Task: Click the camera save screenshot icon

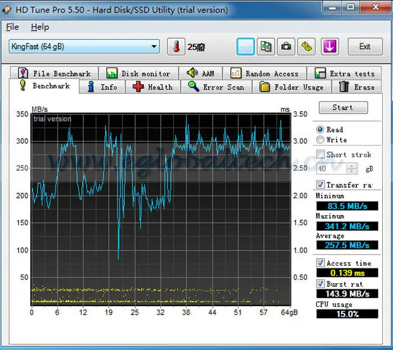Action: coord(286,47)
